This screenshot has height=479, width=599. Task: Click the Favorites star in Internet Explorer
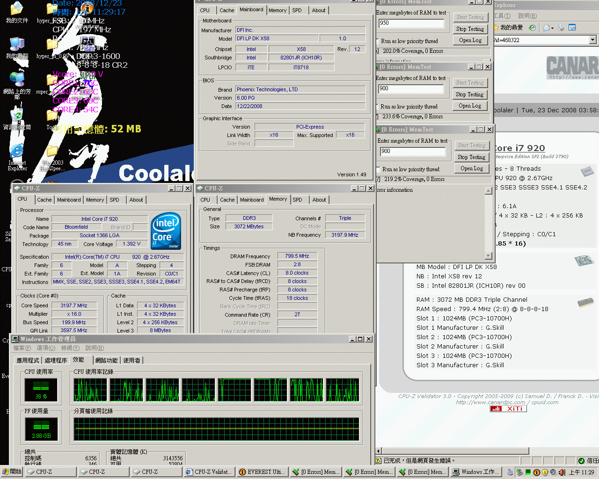coord(496,28)
